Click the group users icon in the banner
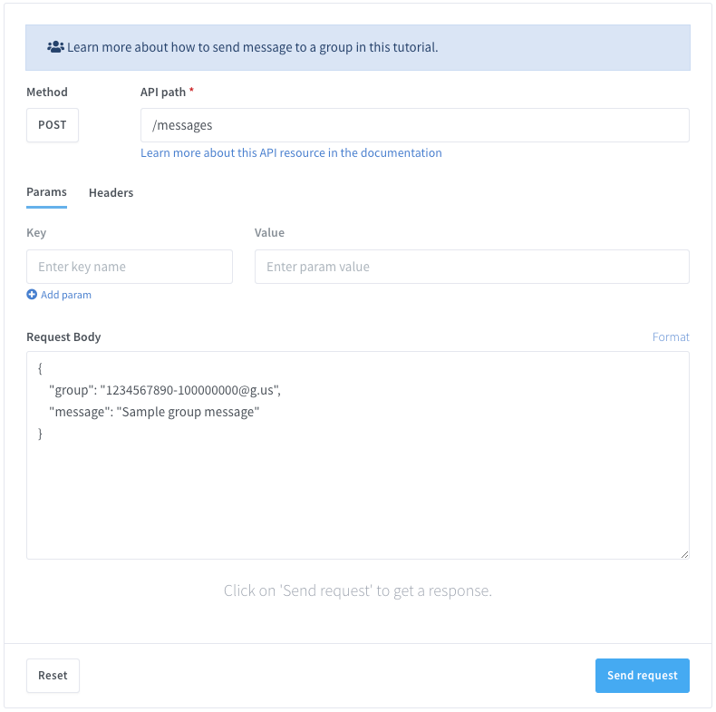The height and width of the screenshot is (712, 716). 55,46
